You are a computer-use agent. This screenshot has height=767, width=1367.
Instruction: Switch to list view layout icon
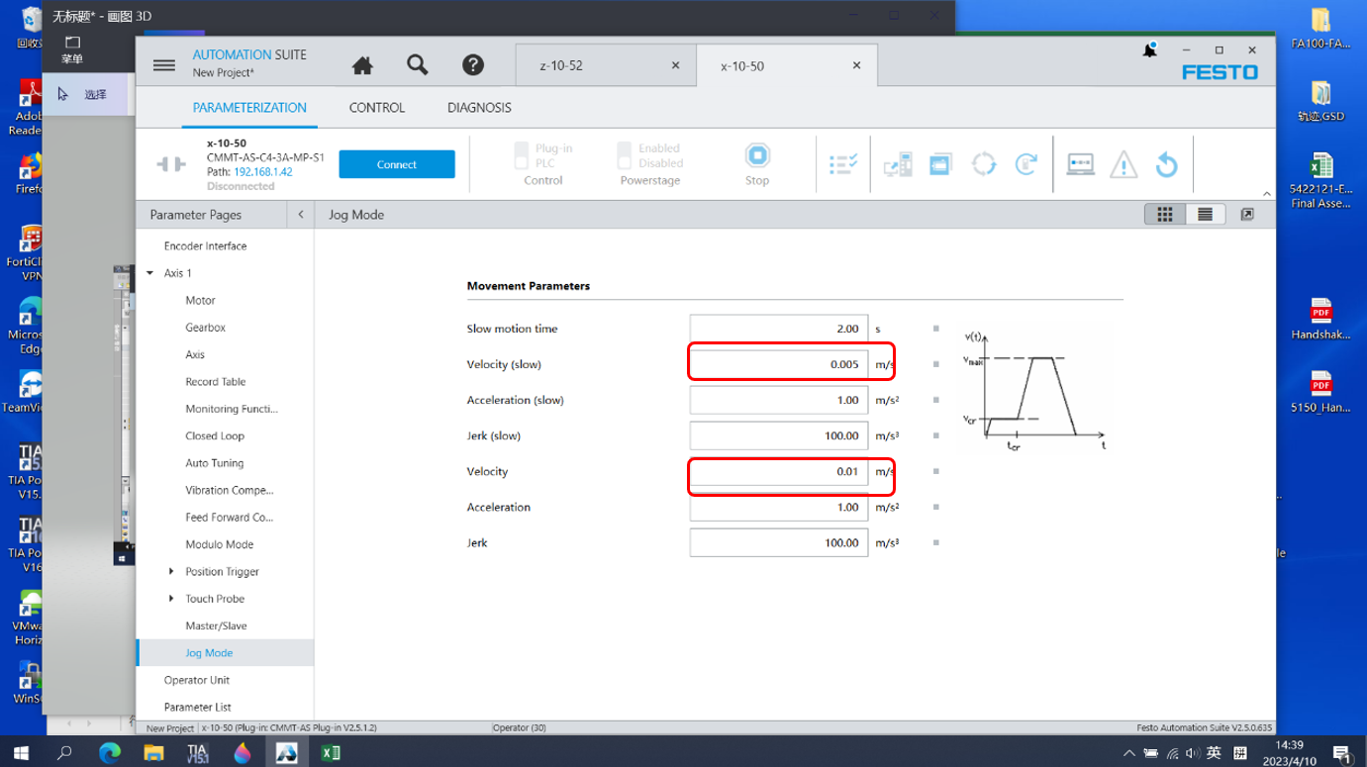click(x=1205, y=215)
